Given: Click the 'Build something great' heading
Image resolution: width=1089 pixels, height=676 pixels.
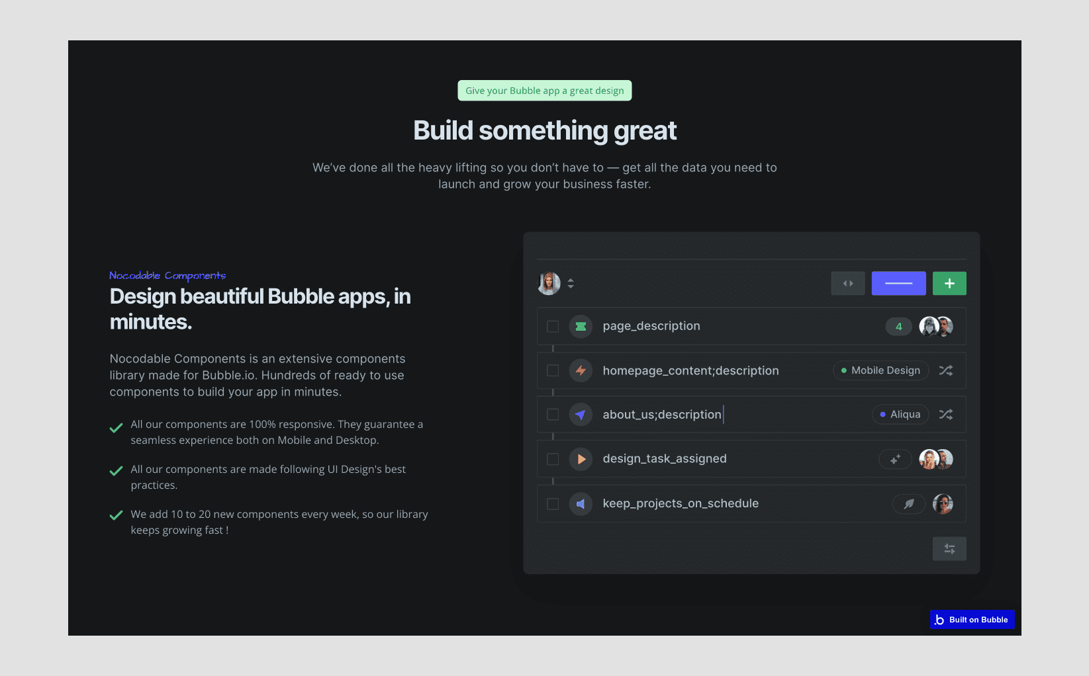Looking at the screenshot, I should (x=545, y=131).
